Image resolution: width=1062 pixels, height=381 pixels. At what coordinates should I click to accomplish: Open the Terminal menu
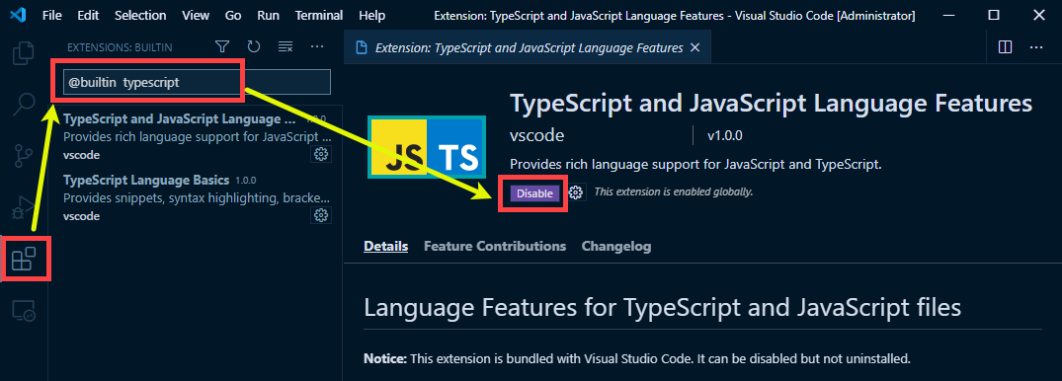(x=319, y=15)
